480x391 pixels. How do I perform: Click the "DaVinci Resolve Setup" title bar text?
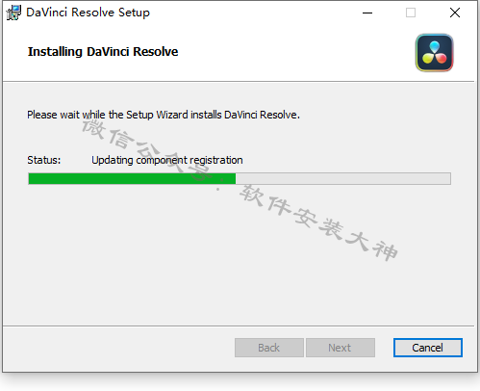click(x=88, y=13)
